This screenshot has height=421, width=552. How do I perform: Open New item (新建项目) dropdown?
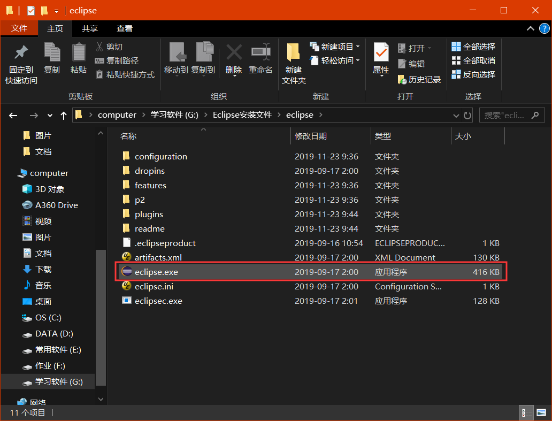click(x=334, y=47)
